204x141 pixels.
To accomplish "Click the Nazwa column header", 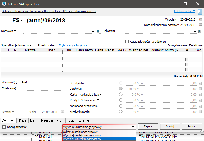I will point(30,50).
